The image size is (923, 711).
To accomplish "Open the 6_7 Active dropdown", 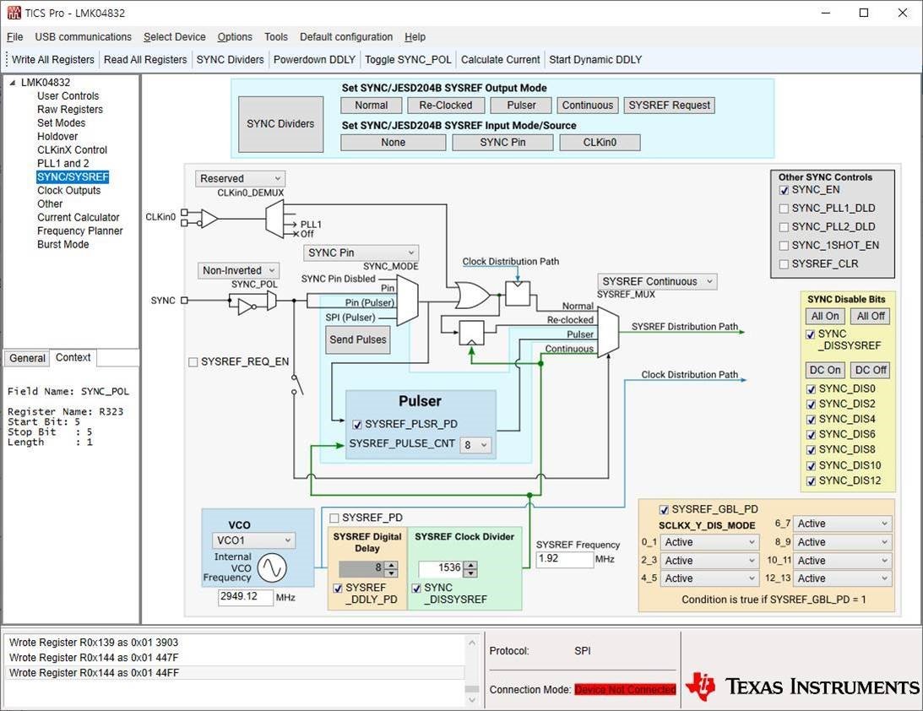I will click(843, 524).
